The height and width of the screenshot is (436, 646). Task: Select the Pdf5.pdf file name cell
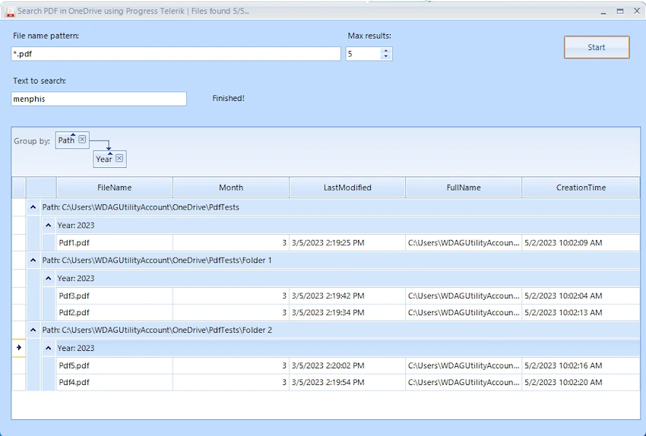115,365
